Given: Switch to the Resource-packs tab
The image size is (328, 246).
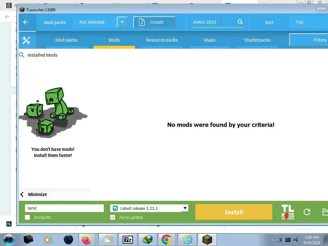Looking at the screenshot, I should (162, 40).
